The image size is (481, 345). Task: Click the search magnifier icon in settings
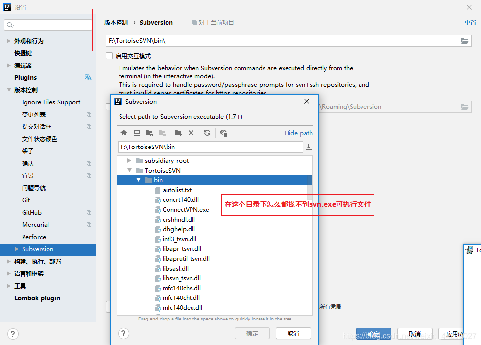coord(10,25)
